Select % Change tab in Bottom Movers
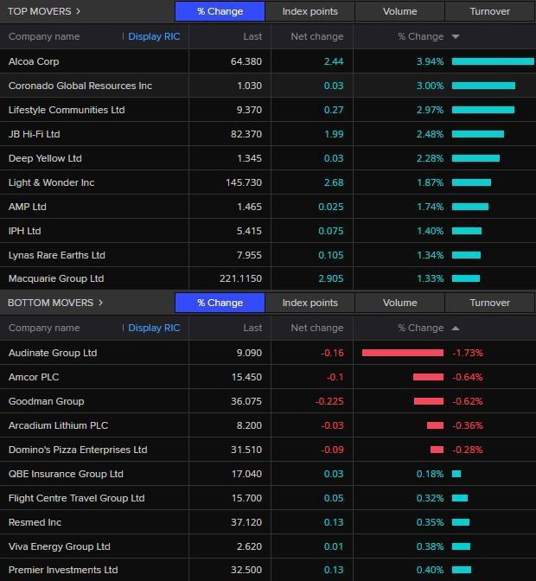Viewport: 536px width, 581px height. 220,303
